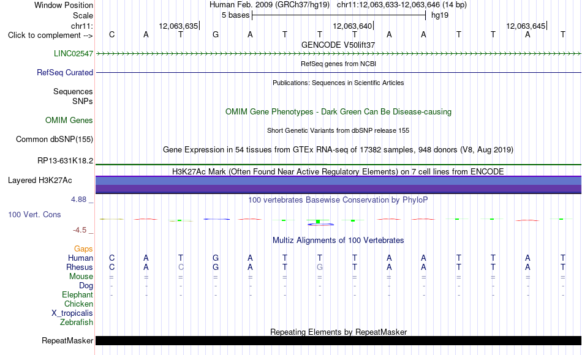Image resolution: width=582 pixels, height=355 pixels.
Task: Click the Elephant species label
Action: (77, 294)
